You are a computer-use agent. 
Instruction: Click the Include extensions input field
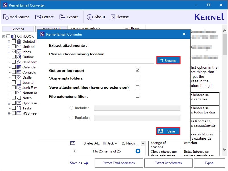[x=137, y=108]
